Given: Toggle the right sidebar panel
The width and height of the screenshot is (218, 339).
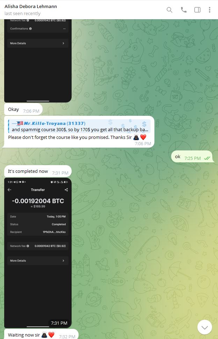Looking at the screenshot, I should pos(197,10).
